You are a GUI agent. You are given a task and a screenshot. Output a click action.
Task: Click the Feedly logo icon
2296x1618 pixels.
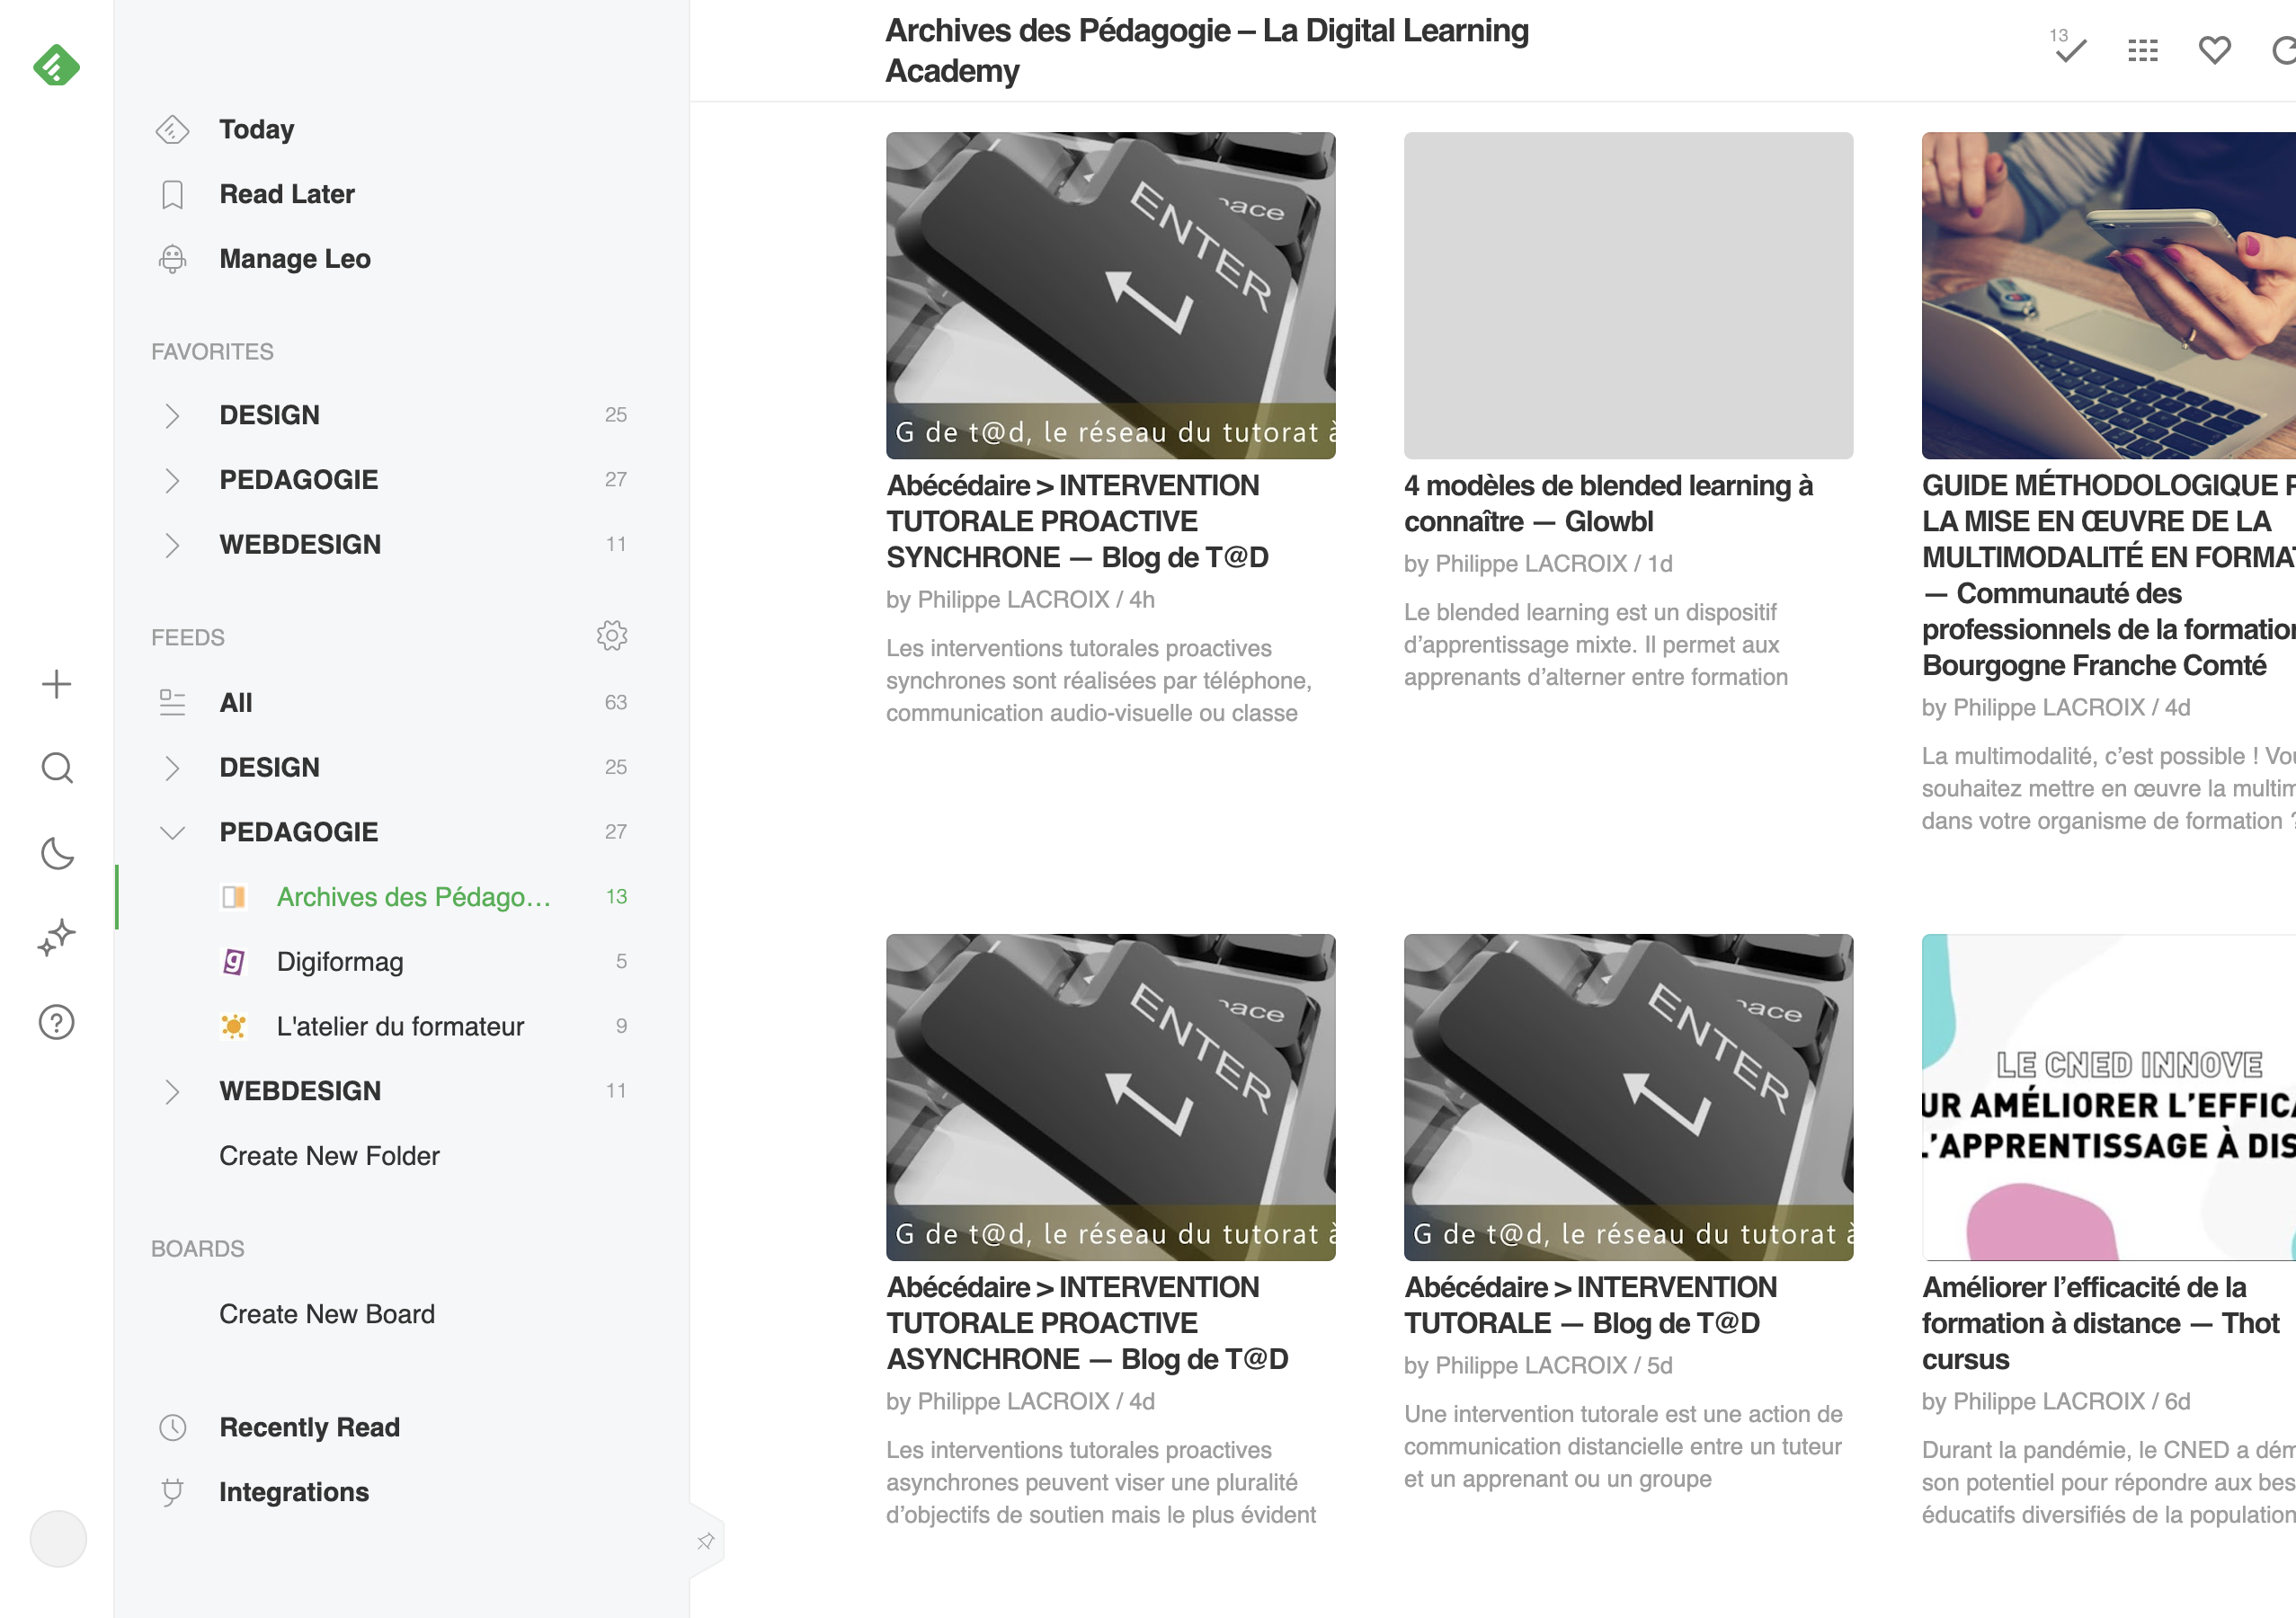[x=56, y=66]
